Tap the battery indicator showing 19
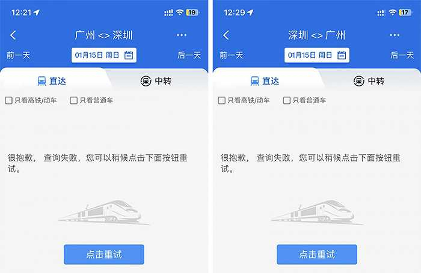421x273 pixels. 192,13
